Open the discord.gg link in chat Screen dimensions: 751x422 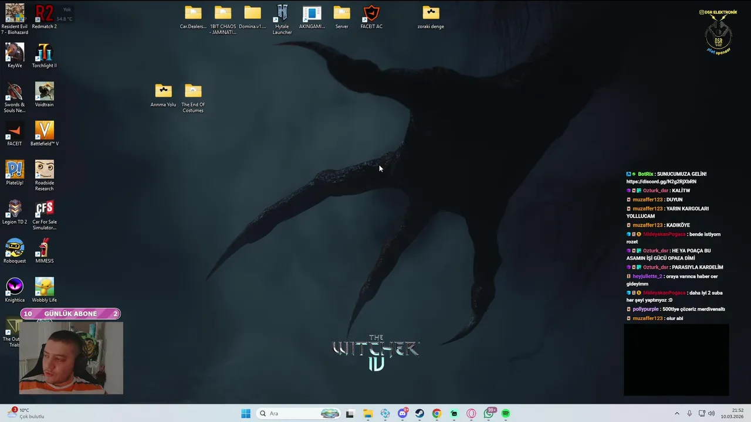coord(661,182)
